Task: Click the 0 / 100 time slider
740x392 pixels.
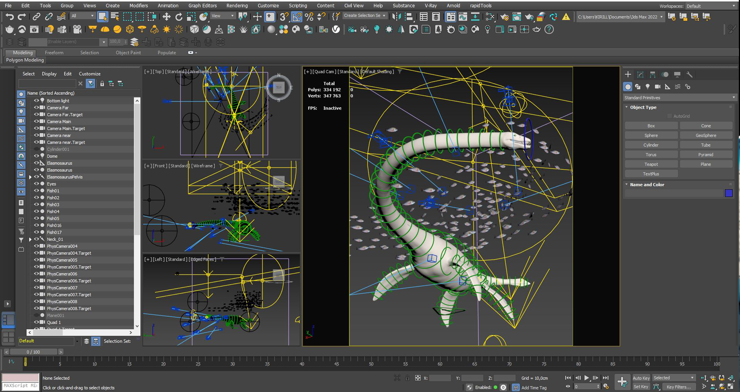Action: [x=33, y=352]
